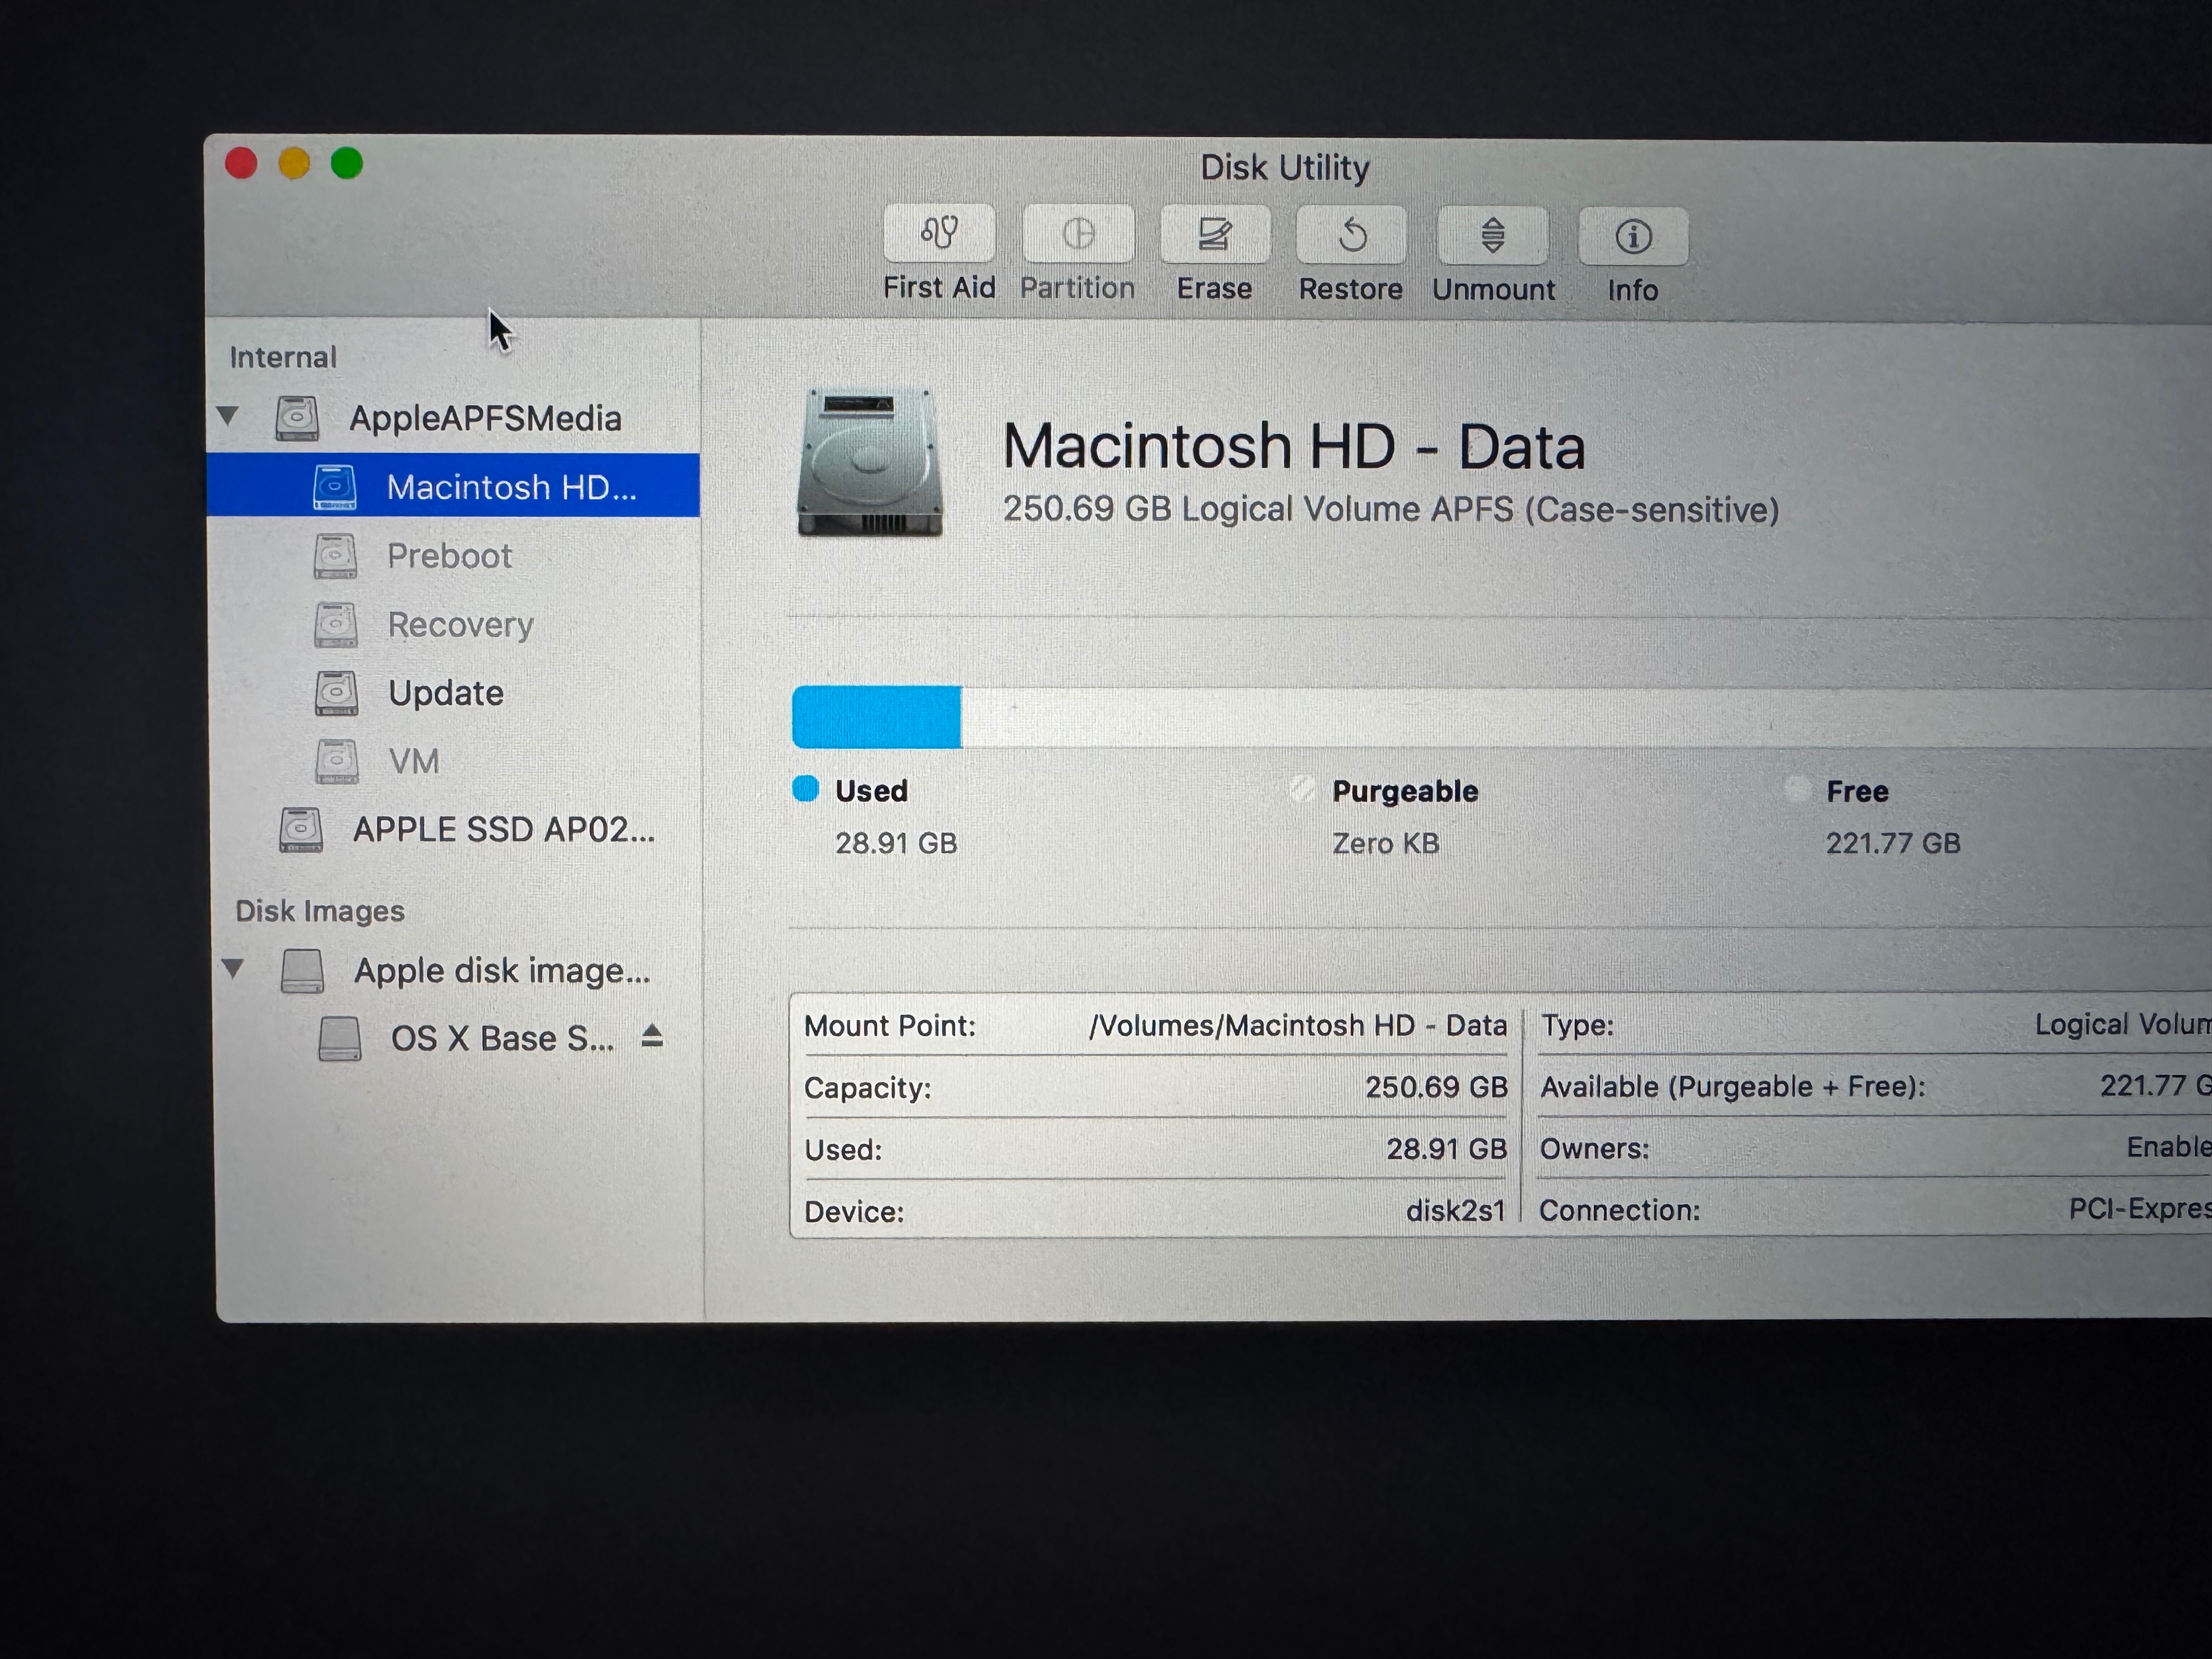This screenshot has height=1659, width=2212.
Task: Click the Preboot volume icon
Action: 335,556
